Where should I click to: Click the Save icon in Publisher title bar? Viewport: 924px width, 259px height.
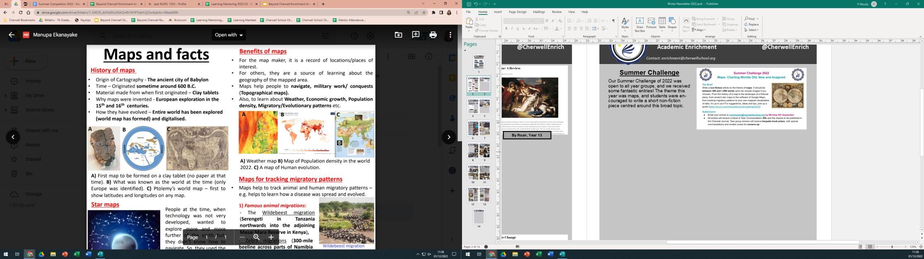tap(469, 4)
